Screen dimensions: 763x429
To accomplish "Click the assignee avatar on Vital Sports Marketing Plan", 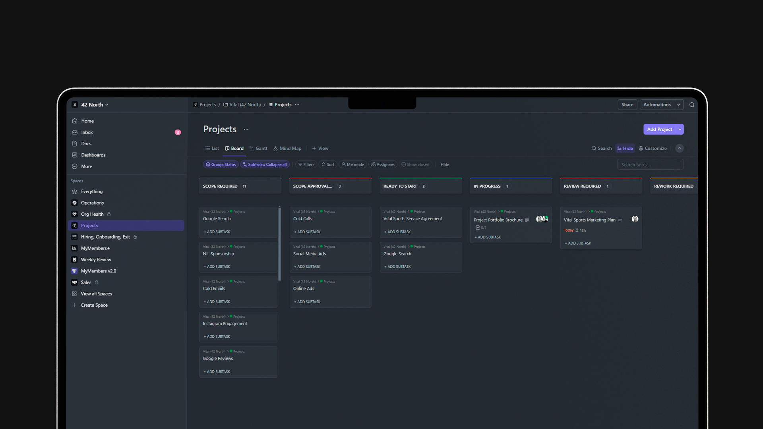I will pos(635,219).
